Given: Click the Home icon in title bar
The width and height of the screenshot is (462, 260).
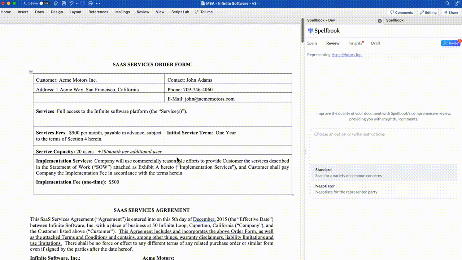Looking at the screenshot, I should [x=56, y=3].
